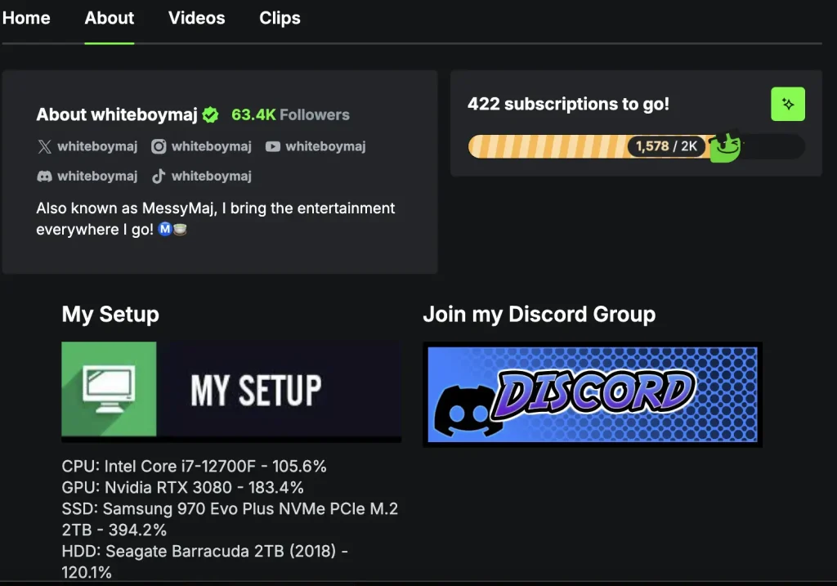Open the Home tab
This screenshot has width=837, height=586.
26,18
